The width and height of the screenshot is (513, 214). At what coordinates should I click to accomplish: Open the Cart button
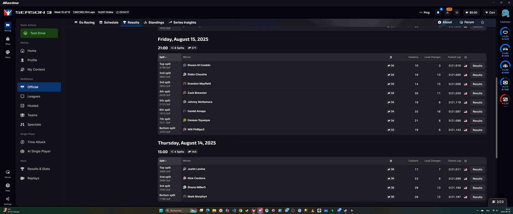[489, 12]
